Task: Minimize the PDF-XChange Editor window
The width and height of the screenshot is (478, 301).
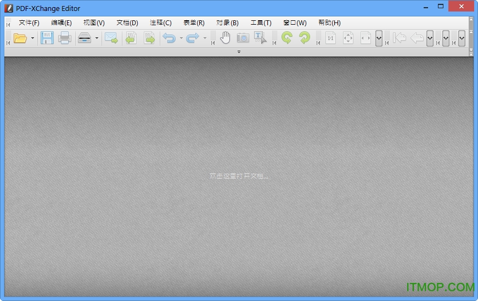Action: point(426,7)
